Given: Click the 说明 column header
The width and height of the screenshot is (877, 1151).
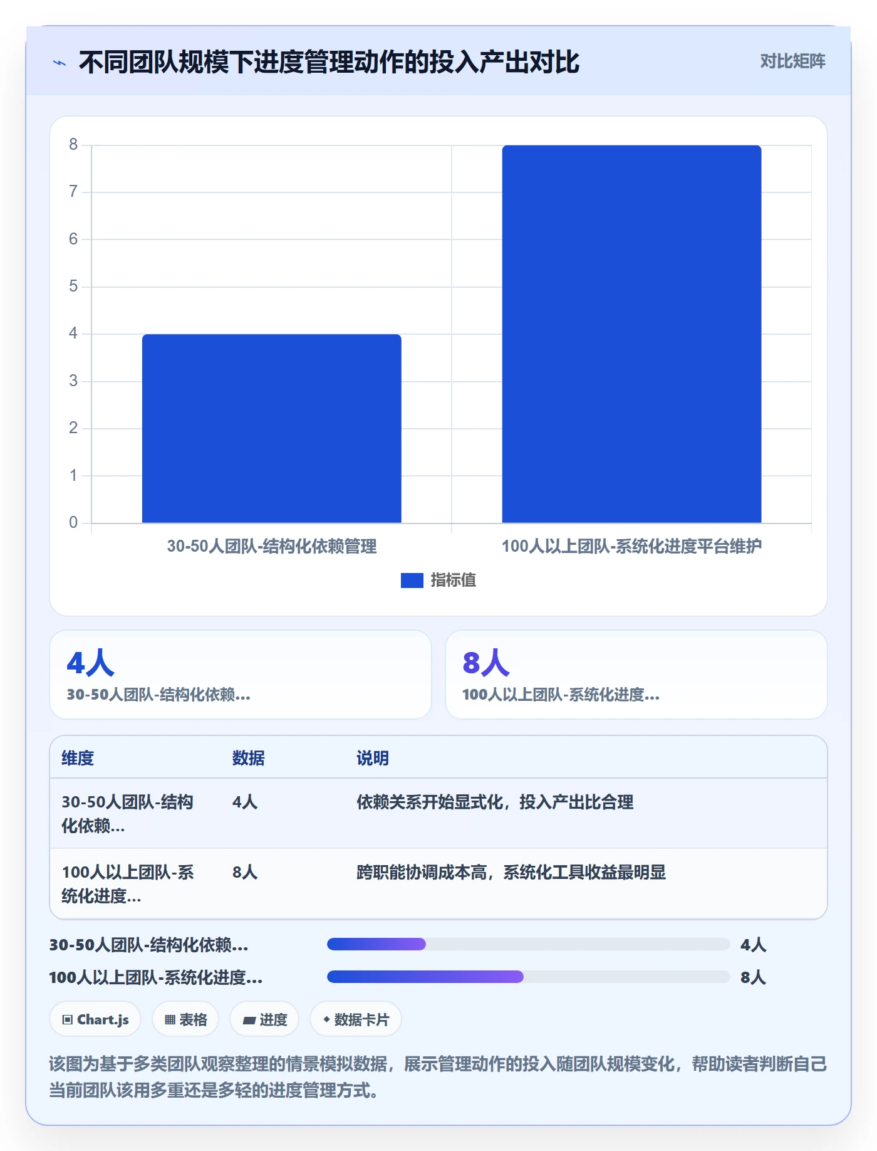Looking at the screenshot, I should pos(373,758).
